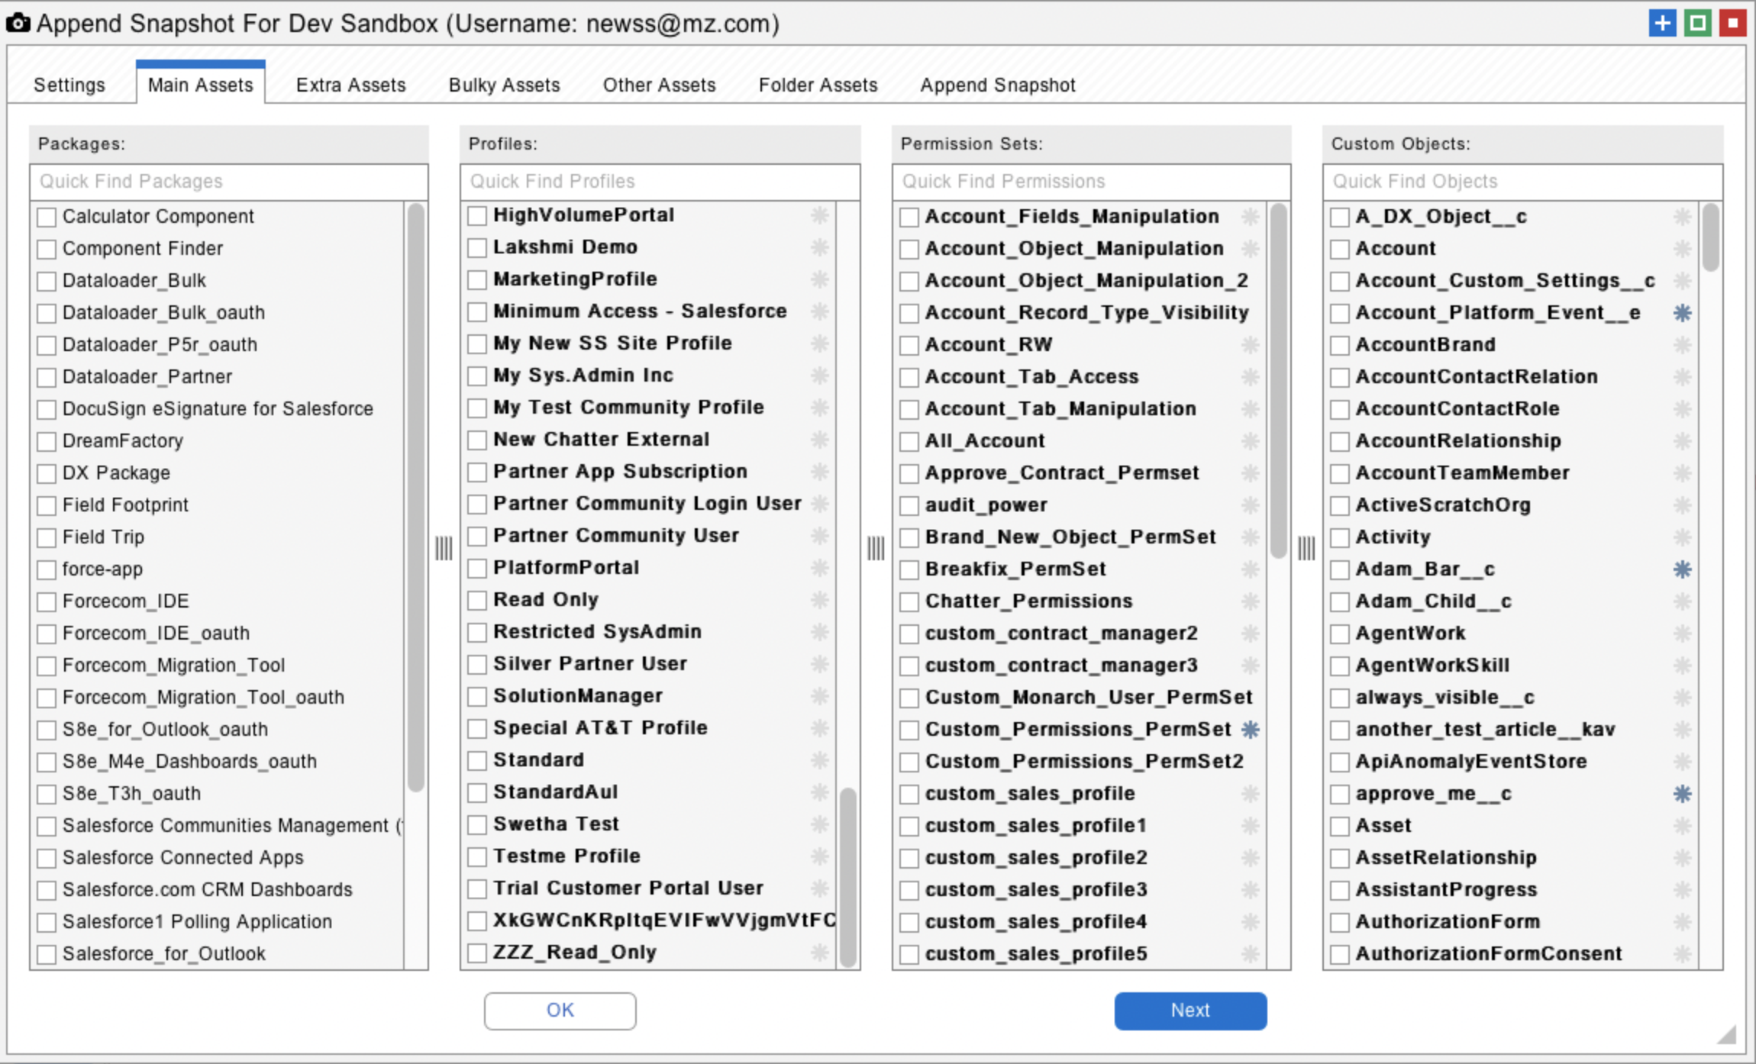Image resolution: width=1756 pixels, height=1064 pixels.
Task: Enable the Read Only profile checkbox
Action: point(477,600)
